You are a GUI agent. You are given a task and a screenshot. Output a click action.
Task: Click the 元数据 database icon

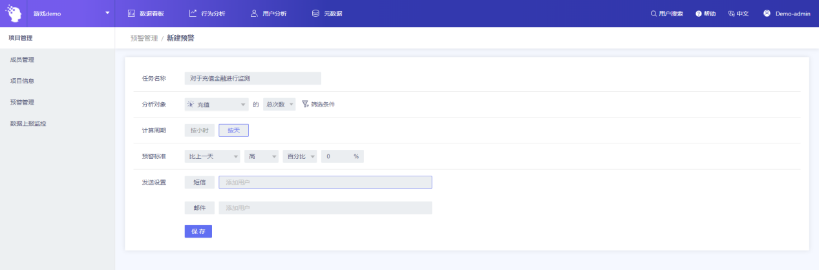coord(315,14)
